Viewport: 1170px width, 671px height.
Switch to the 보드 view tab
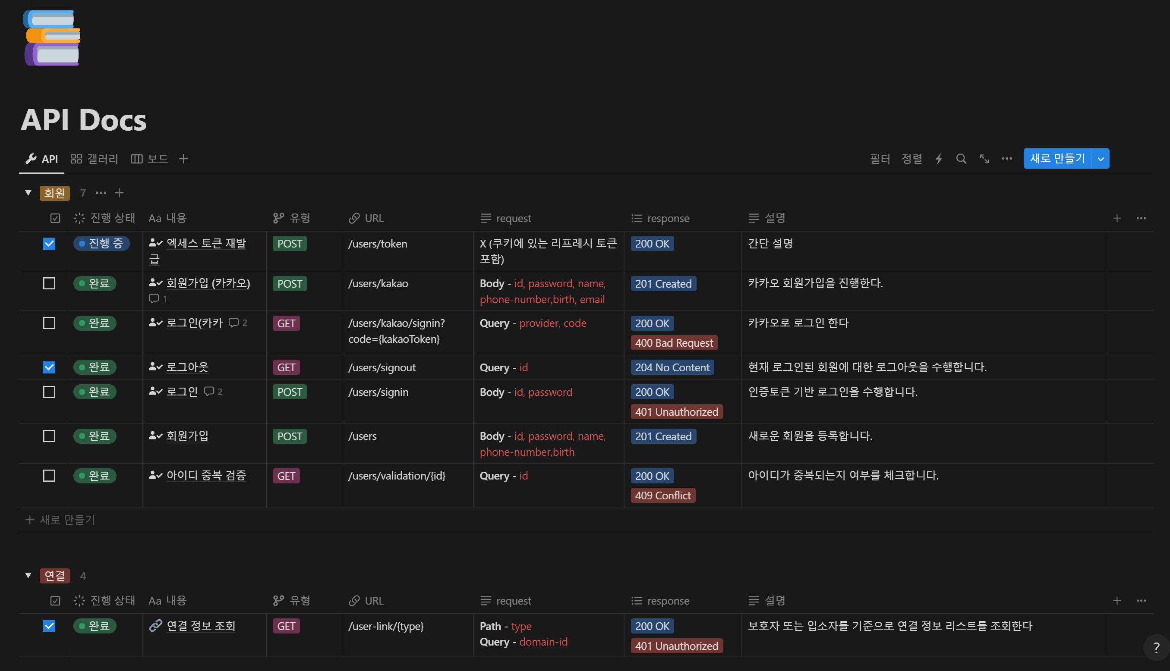(149, 159)
